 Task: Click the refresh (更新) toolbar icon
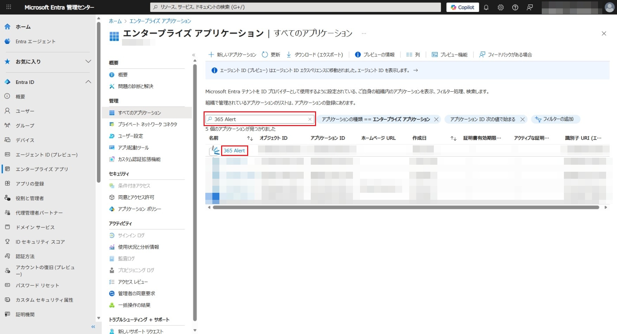[x=271, y=55]
